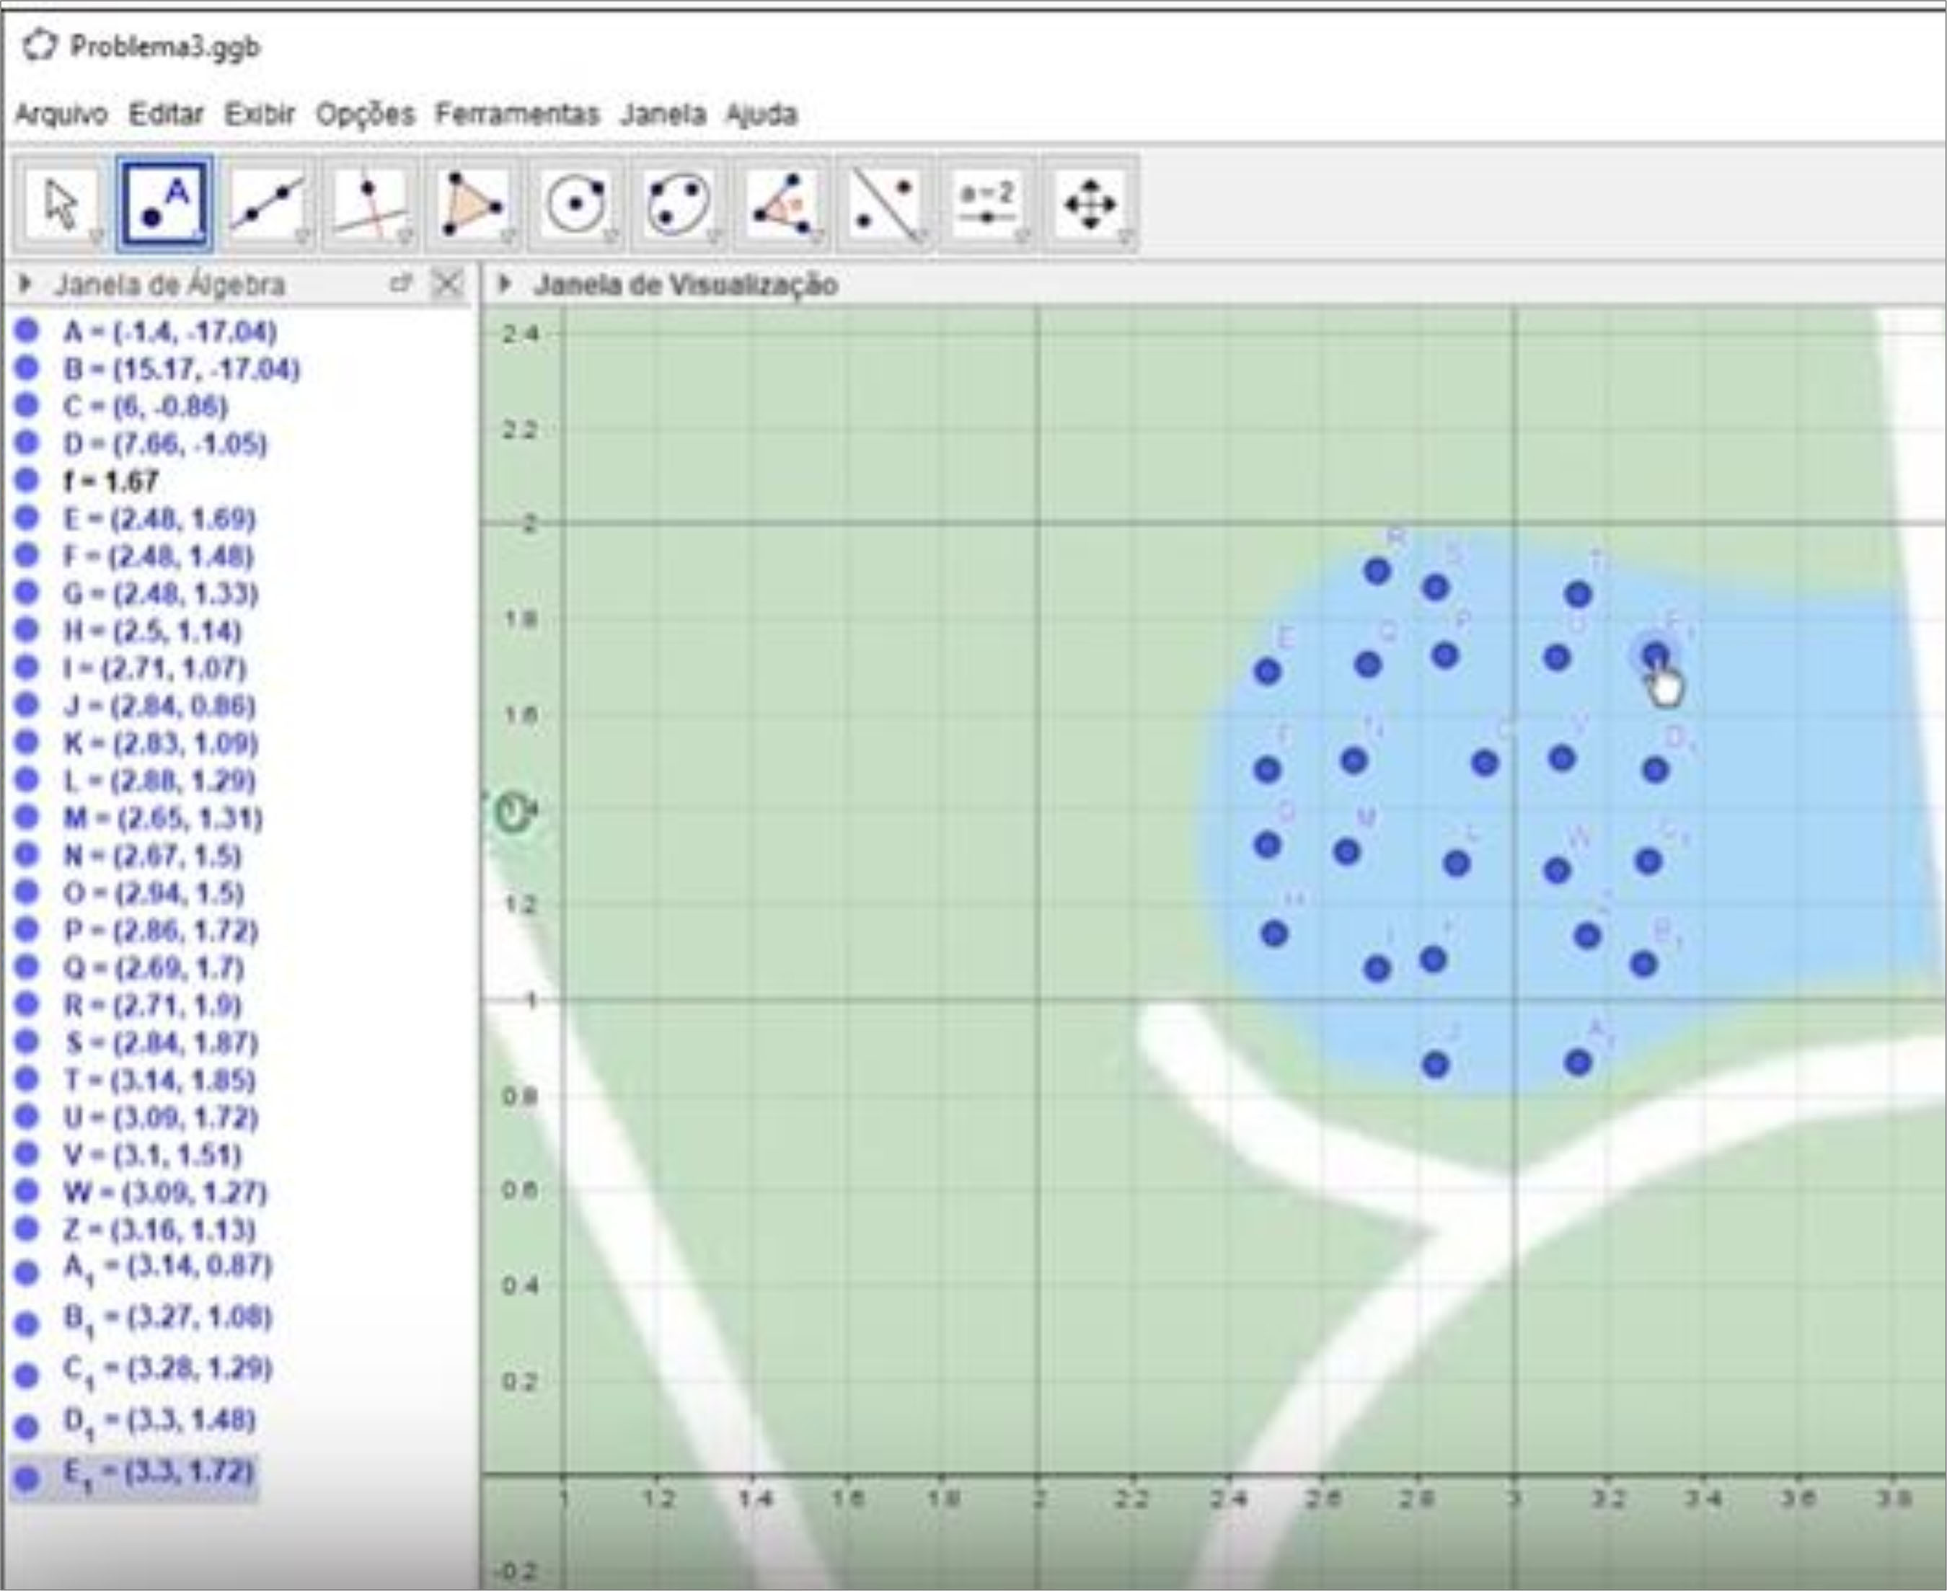Collapse the Janela de Álgebra panel arrow
The height and width of the screenshot is (1591, 1947).
point(26,284)
